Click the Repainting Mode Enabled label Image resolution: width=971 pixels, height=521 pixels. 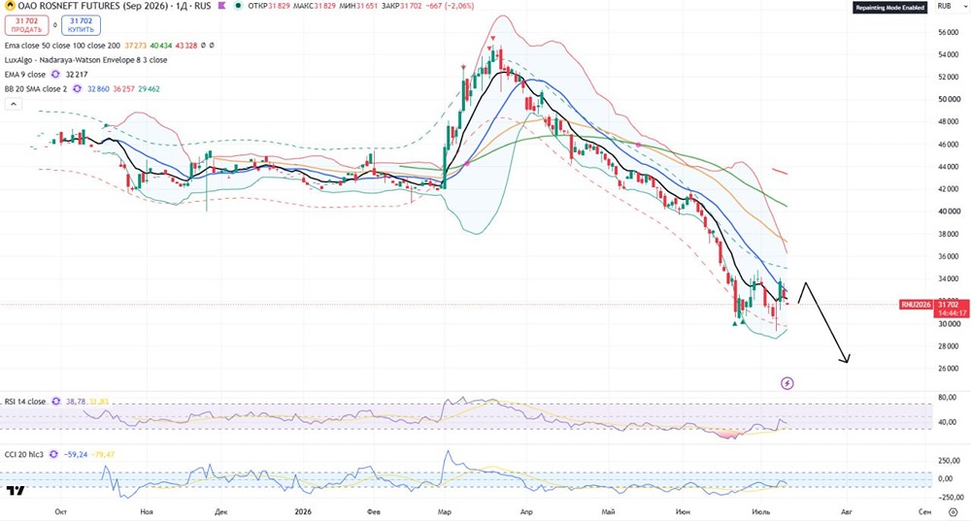pos(889,8)
